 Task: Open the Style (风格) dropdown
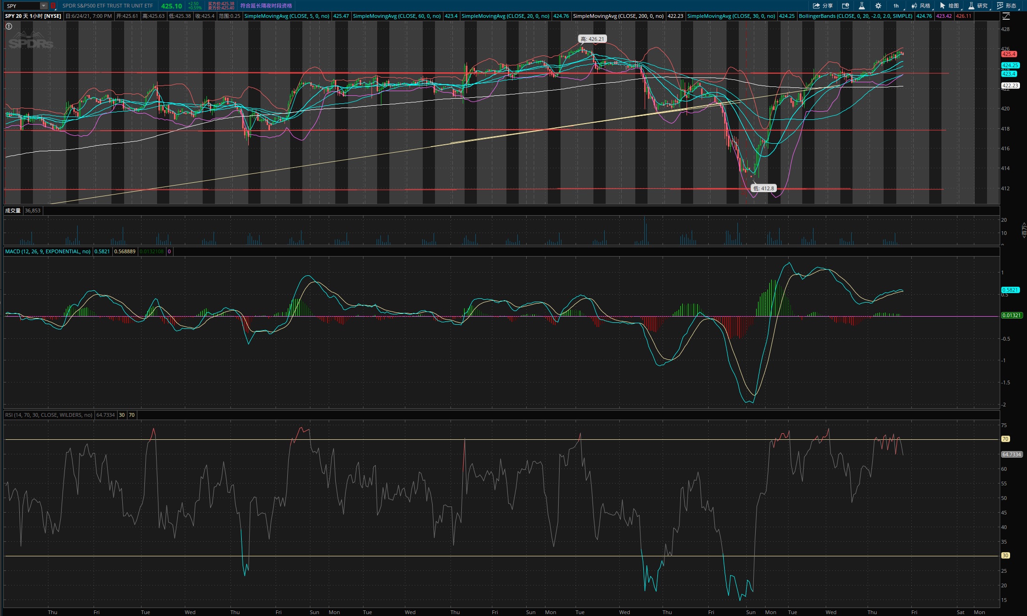(x=921, y=6)
